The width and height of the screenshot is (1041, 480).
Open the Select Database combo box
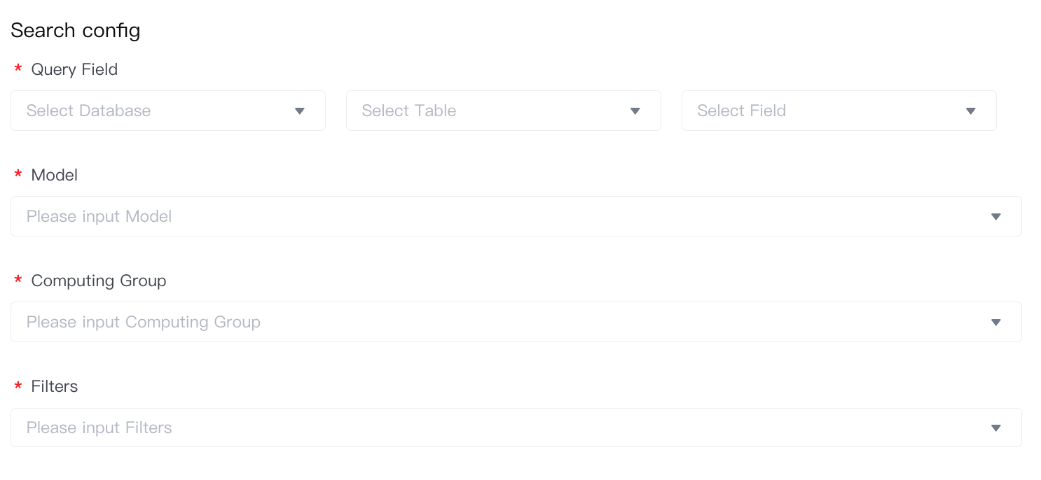point(154,111)
